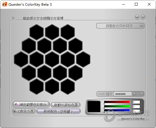Click the 刷新配色（空格鍵）button
This screenshot has width=156, height=128.
click(x=58, y=112)
